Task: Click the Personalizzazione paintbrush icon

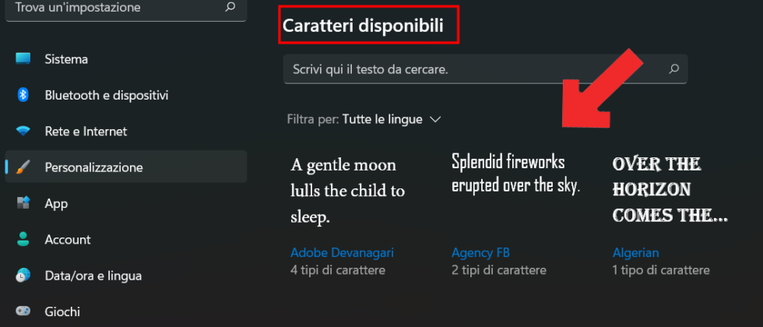Action: [x=23, y=167]
